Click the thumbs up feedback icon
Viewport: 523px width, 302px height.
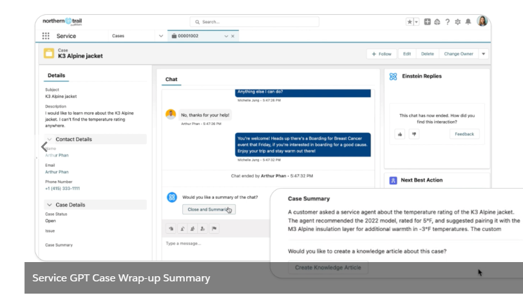click(400, 134)
